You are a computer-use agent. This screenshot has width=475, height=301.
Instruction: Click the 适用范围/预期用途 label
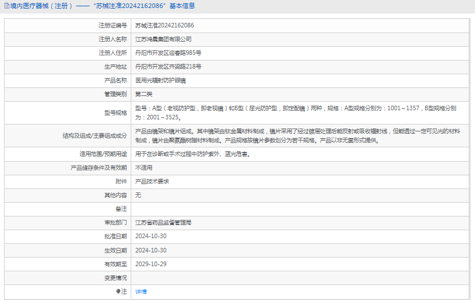[103, 154]
